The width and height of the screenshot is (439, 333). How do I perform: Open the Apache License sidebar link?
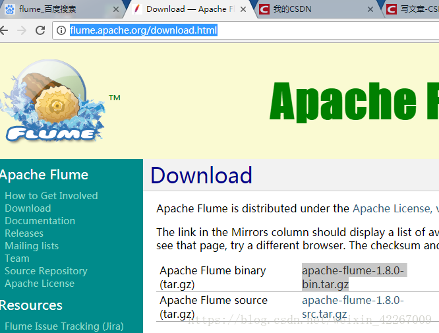(40, 284)
